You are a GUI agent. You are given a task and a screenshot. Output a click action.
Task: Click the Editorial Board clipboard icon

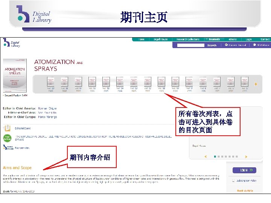[x=7, y=128]
